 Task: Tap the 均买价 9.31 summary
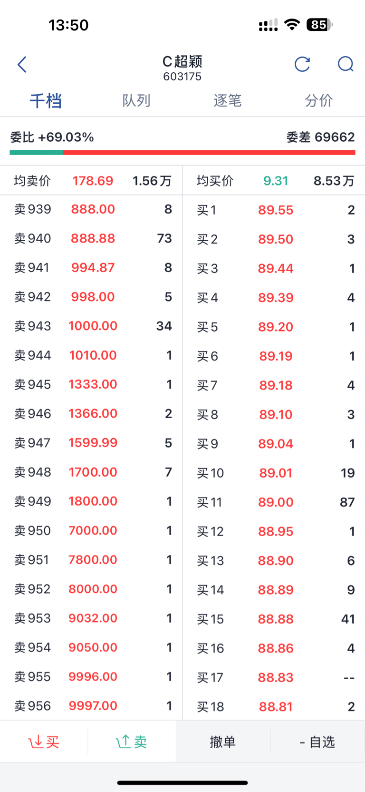275,181
